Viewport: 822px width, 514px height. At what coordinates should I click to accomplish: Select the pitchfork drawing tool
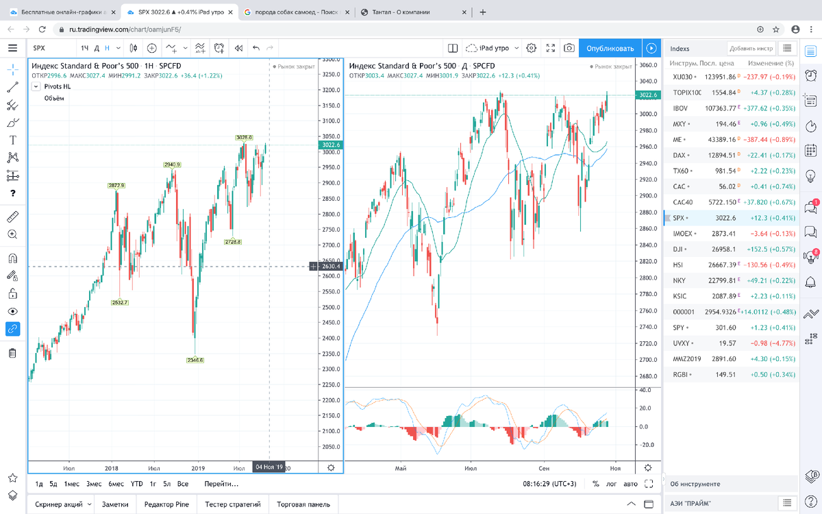[x=12, y=105]
